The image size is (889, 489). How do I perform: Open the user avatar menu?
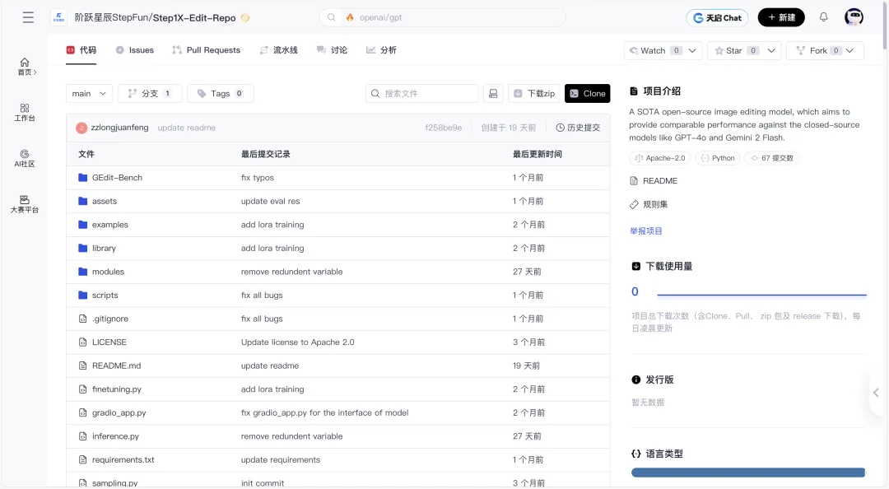coord(854,17)
